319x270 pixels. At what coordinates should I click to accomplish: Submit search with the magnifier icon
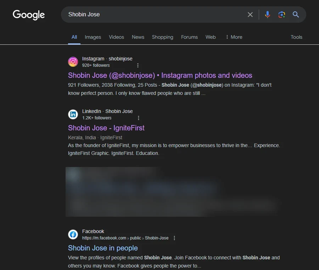pos(296,15)
